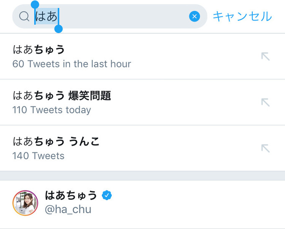Screen dimensions: 285x229
Task: Tap the キャンセル cancel button
Action: click(242, 16)
